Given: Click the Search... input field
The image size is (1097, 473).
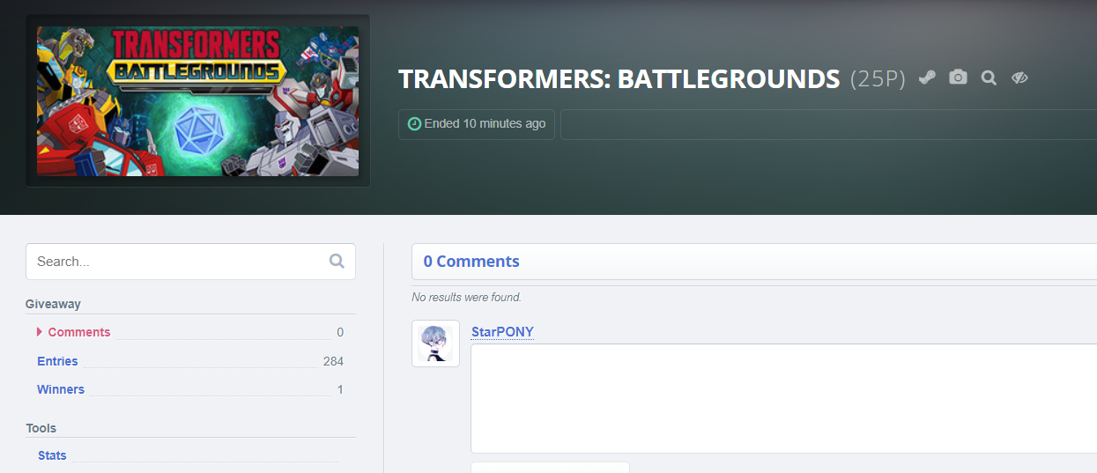Looking at the screenshot, I should point(190,262).
